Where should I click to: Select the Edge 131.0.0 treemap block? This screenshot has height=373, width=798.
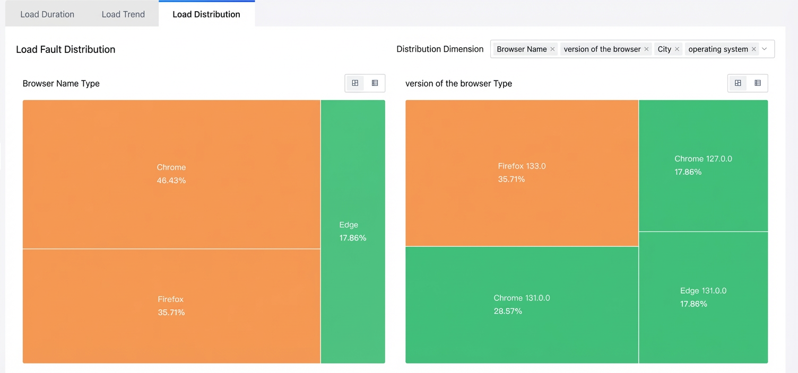click(x=703, y=297)
